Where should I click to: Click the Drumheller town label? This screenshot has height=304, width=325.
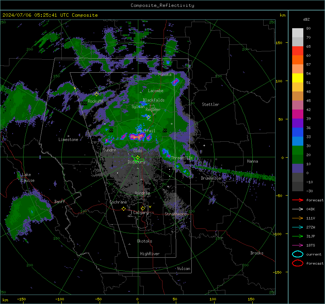[x=211, y=178]
